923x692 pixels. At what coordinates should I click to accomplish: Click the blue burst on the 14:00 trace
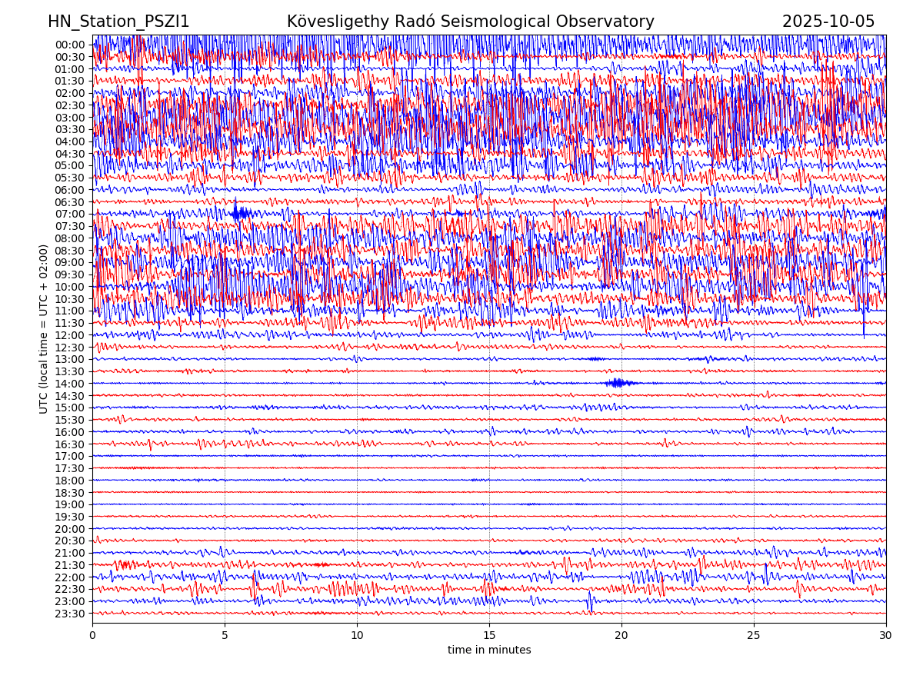[618, 383]
